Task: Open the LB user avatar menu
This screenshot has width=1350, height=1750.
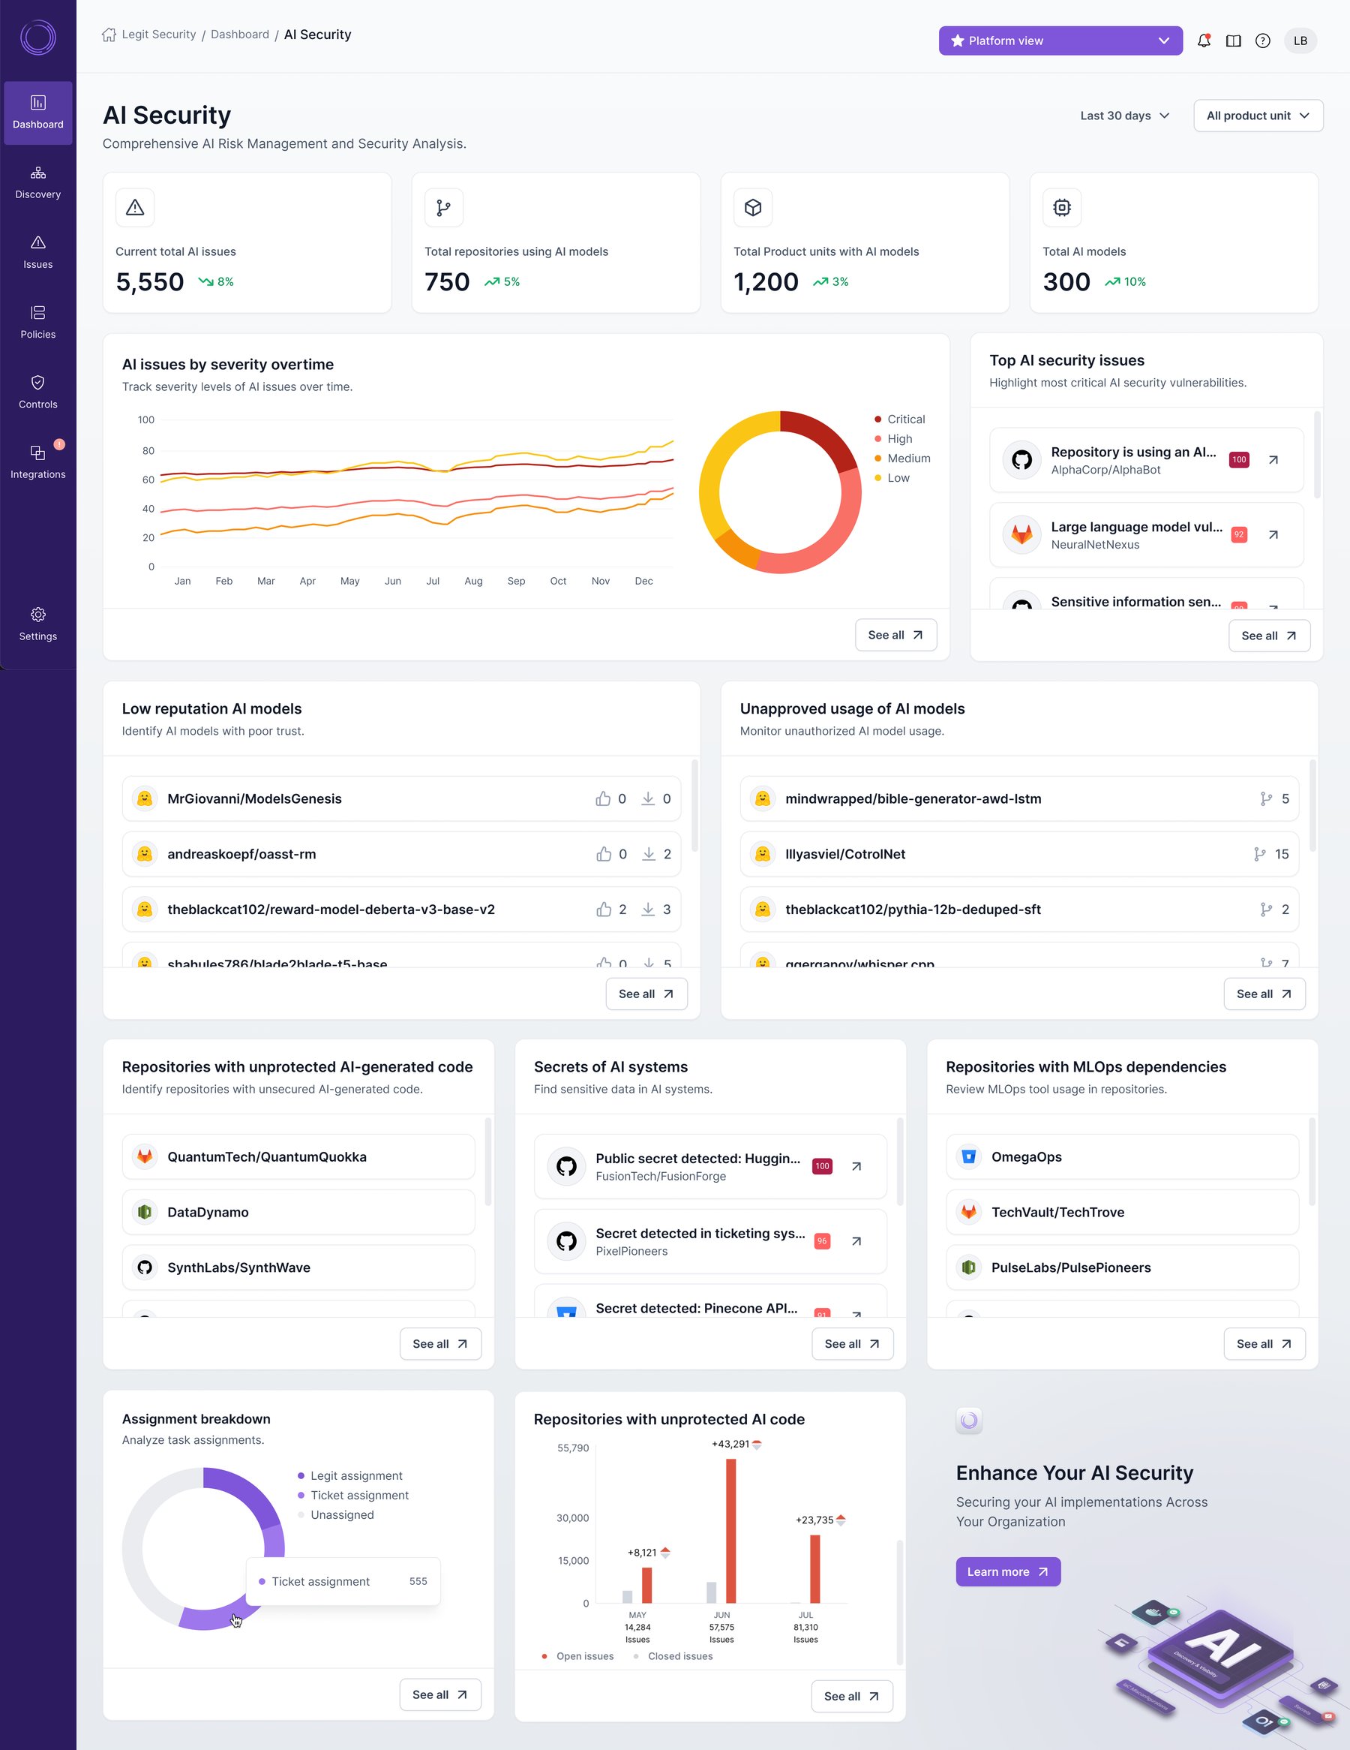Action: tap(1300, 40)
